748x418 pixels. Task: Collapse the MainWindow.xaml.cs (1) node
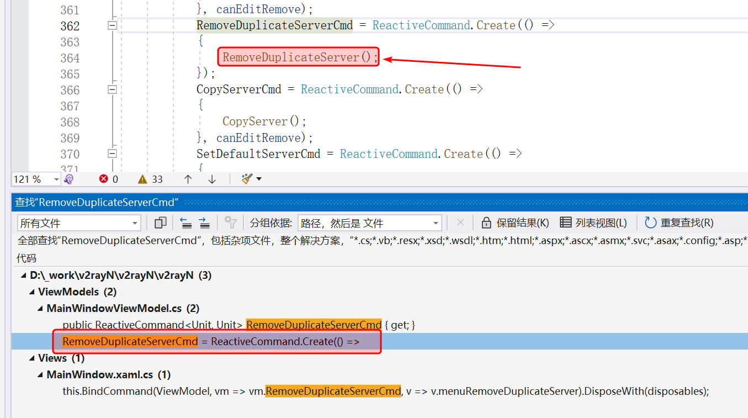(41, 375)
